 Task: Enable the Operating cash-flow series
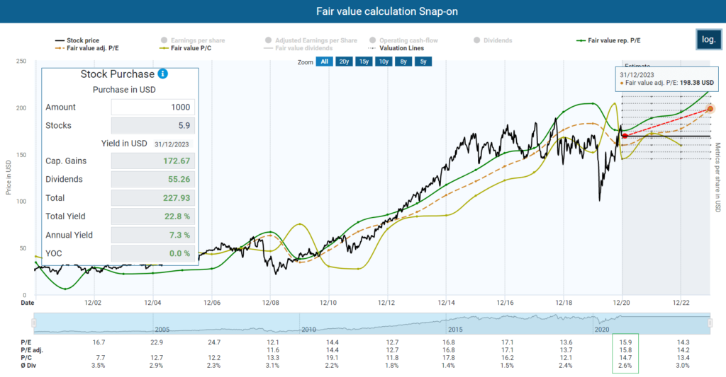pyautogui.click(x=403, y=40)
